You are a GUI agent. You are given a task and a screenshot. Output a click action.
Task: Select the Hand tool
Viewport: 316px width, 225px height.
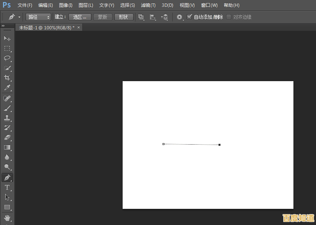click(7, 217)
